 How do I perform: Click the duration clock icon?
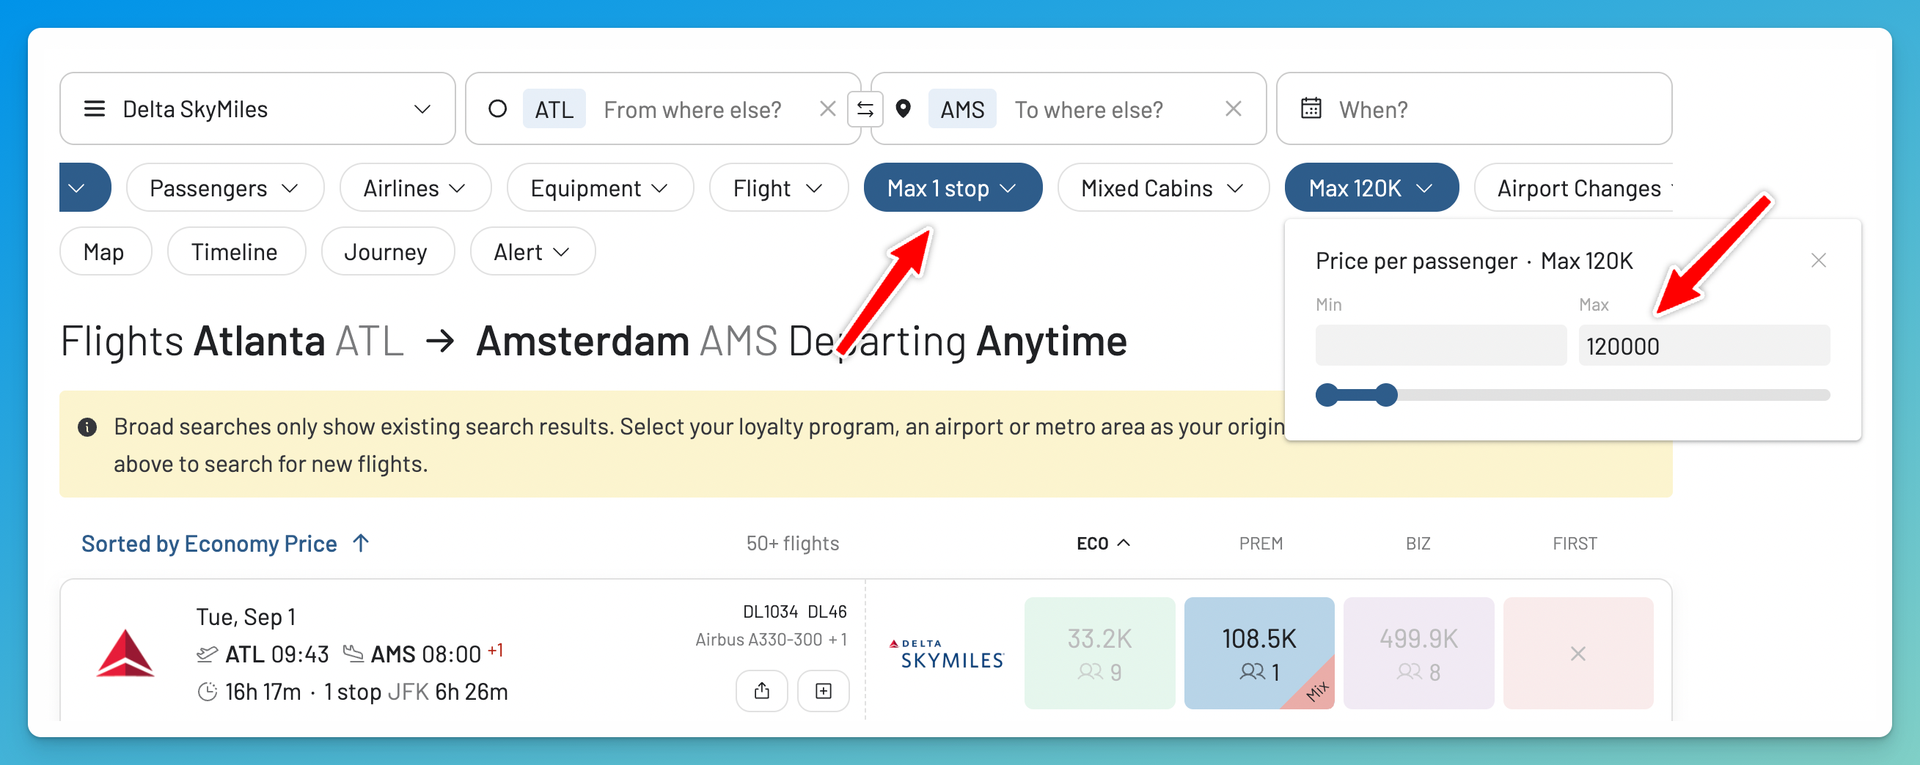coord(208,691)
